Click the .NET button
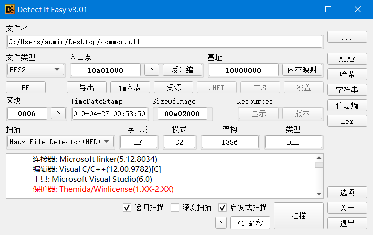The height and width of the screenshot is (235, 373). [x=217, y=87]
